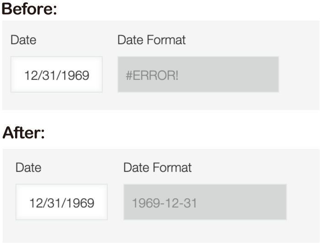Select the #ERROR! Date Format field
Image resolution: width=320 pixels, height=243 pixels.
[198, 75]
